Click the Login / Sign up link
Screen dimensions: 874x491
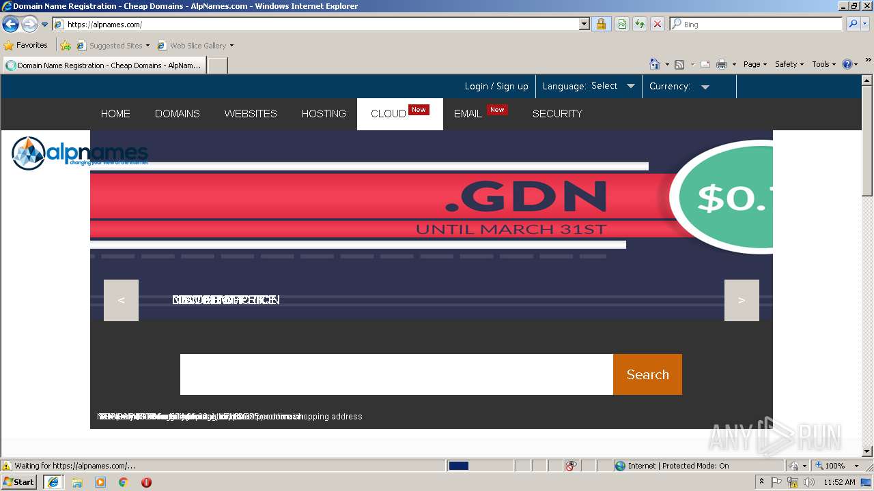[496, 87]
